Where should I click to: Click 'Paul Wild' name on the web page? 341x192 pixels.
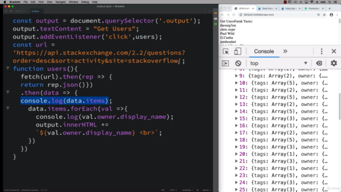227,34
